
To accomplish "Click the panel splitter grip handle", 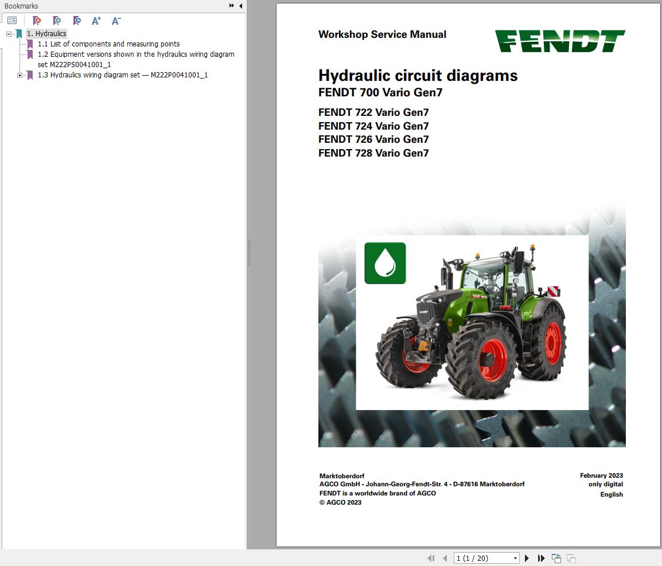I will point(249,252).
